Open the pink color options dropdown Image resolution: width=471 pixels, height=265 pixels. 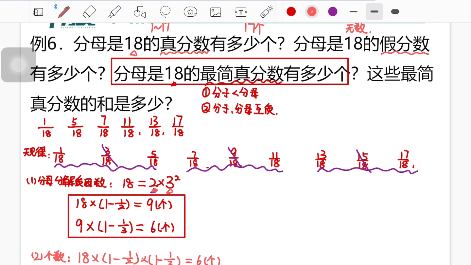(311, 11)
